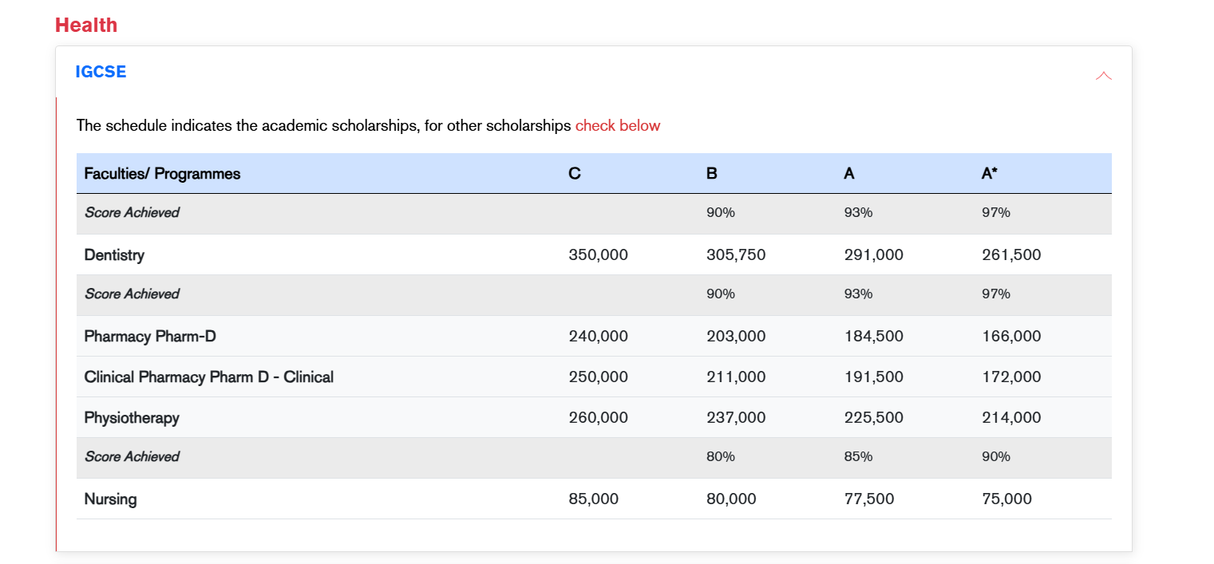Click the A* column header
Image resolution: width=1214 pixels, height=564 pixels.
(989, 174)
